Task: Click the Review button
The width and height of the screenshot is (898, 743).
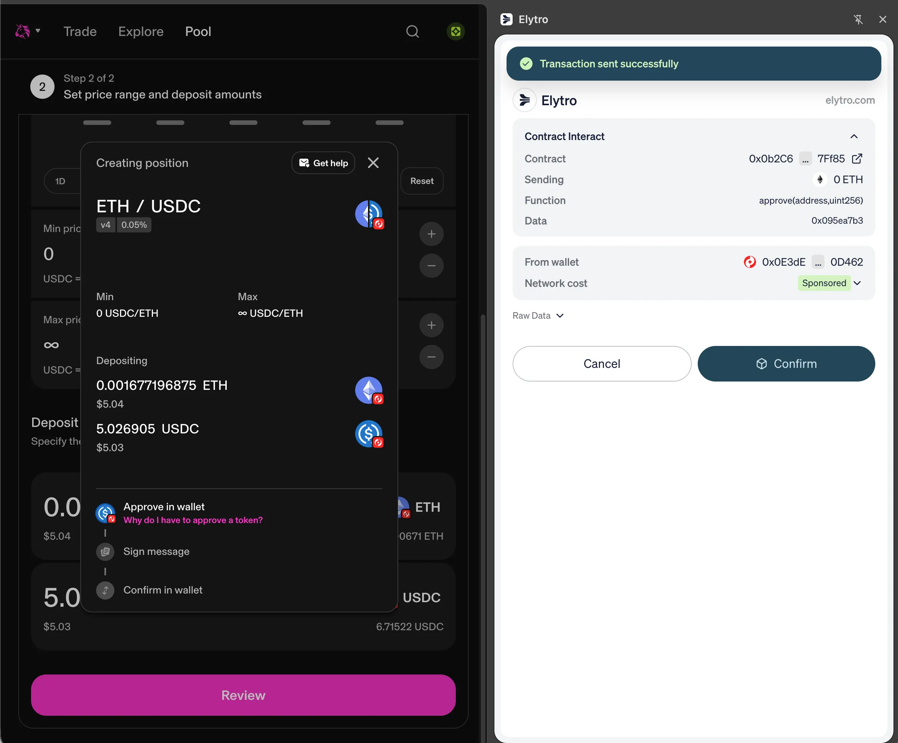Action: (243, 695)
